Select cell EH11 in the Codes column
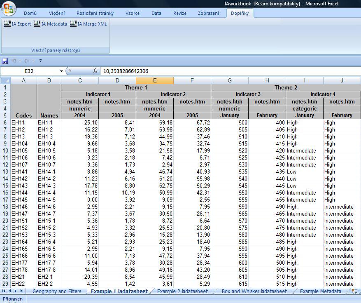The image size is (361, 303). [x=24, y=122]
